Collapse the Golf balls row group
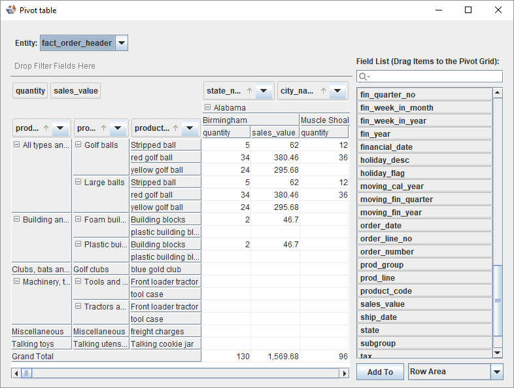Screen dimensions: 514x388 click(x=78, y=145)
